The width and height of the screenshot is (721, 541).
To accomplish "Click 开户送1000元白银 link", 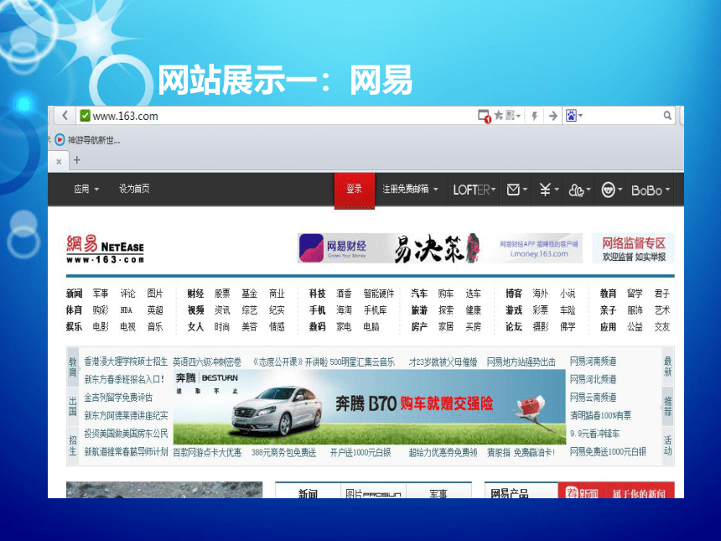I will tap(360, 453).
